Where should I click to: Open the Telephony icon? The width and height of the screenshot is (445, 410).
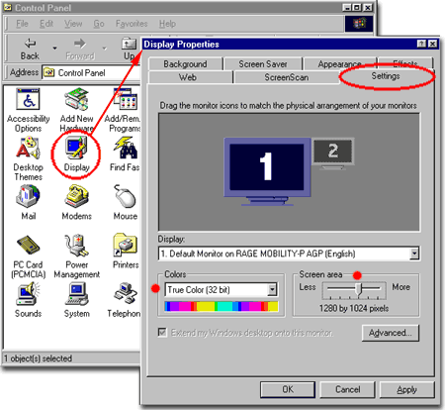tap(124, 300)
